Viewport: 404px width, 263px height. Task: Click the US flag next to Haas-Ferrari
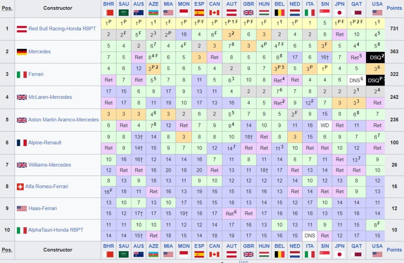coord(21,208)
